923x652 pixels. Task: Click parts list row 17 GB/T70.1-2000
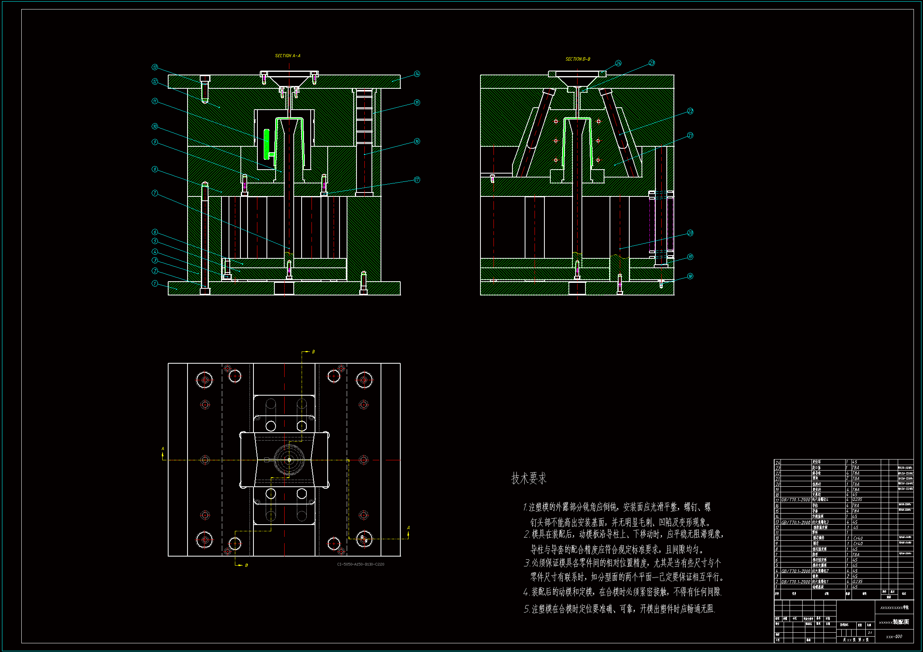(x=795, y=500)
